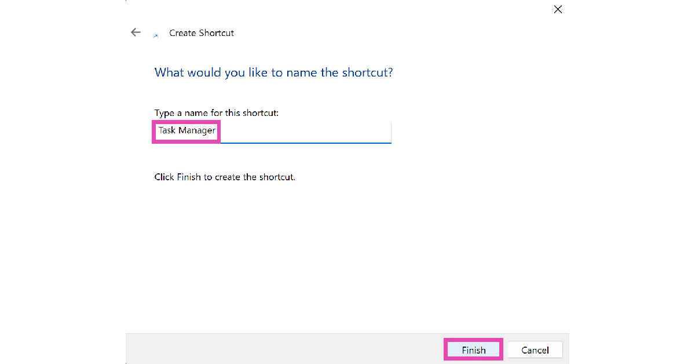The width and height of the screenshot is (695, 364).
Task: Place cursor right after "Manager" text
Action: 217,131
